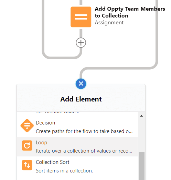
Task: Click the Decision diamond icon
Action: click(x=27, y=125)
